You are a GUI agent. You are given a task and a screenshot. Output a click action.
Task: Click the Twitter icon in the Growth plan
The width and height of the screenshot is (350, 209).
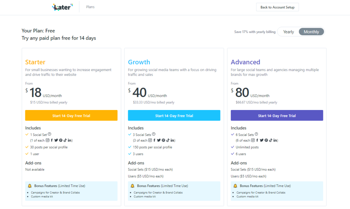[159, 140]
